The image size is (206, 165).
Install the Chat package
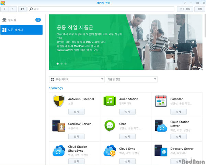click(127, 137)
